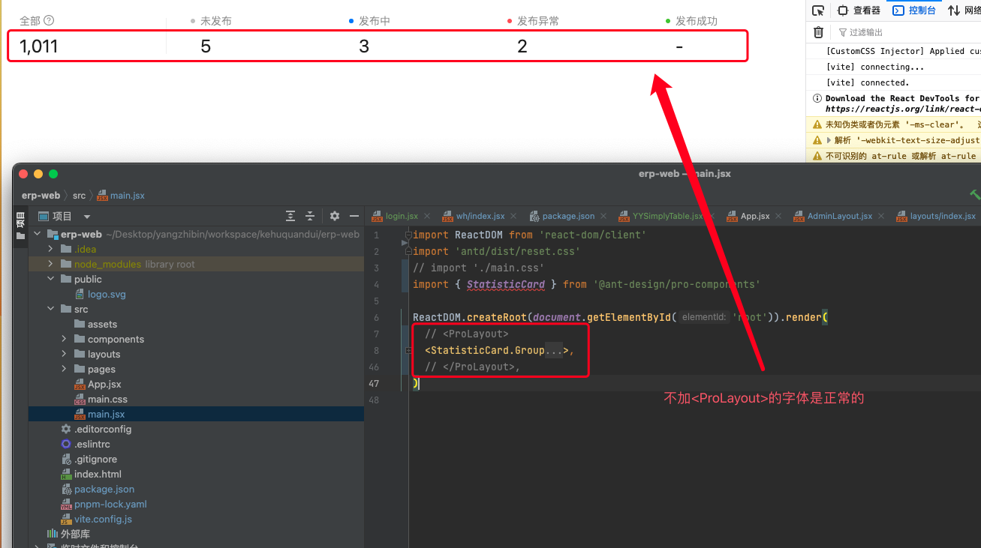Image resolution: width=981 pixels, height=548 pixels.
Task: Toggle the filter output field funnel in console
Action: (x=843, y=32)
